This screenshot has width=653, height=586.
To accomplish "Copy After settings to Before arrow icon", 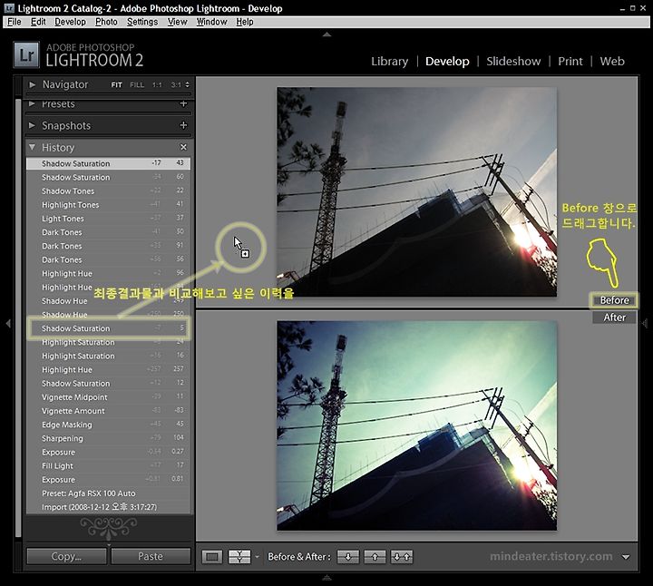I will 375,557.
